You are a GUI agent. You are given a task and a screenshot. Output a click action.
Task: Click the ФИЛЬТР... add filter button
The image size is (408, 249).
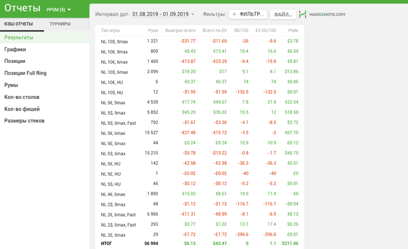(x=248, y=15)
